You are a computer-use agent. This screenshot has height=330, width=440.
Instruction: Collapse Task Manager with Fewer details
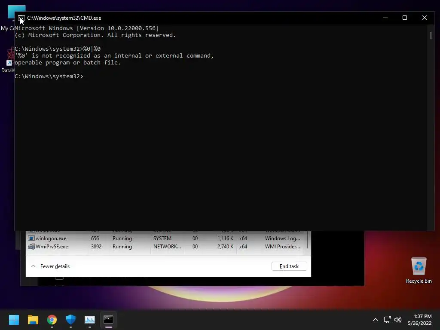51,266
